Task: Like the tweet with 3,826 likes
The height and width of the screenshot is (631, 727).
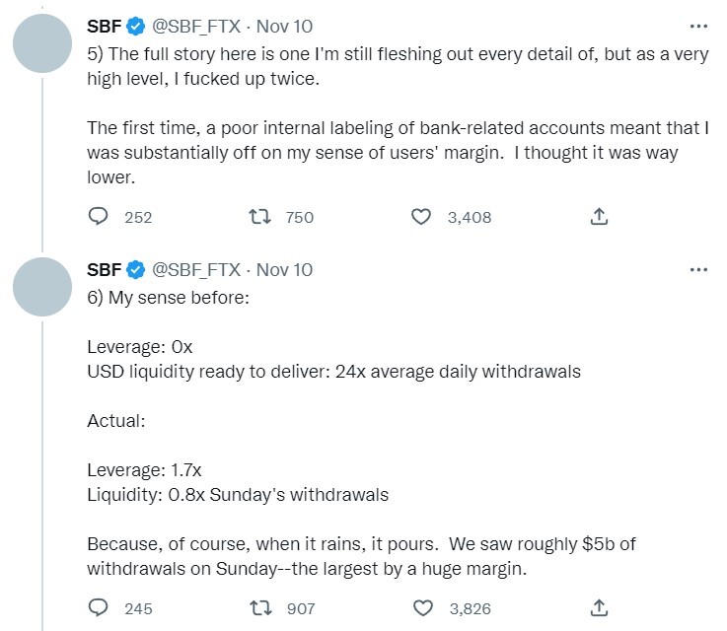Action: click(x=422, y=608)
